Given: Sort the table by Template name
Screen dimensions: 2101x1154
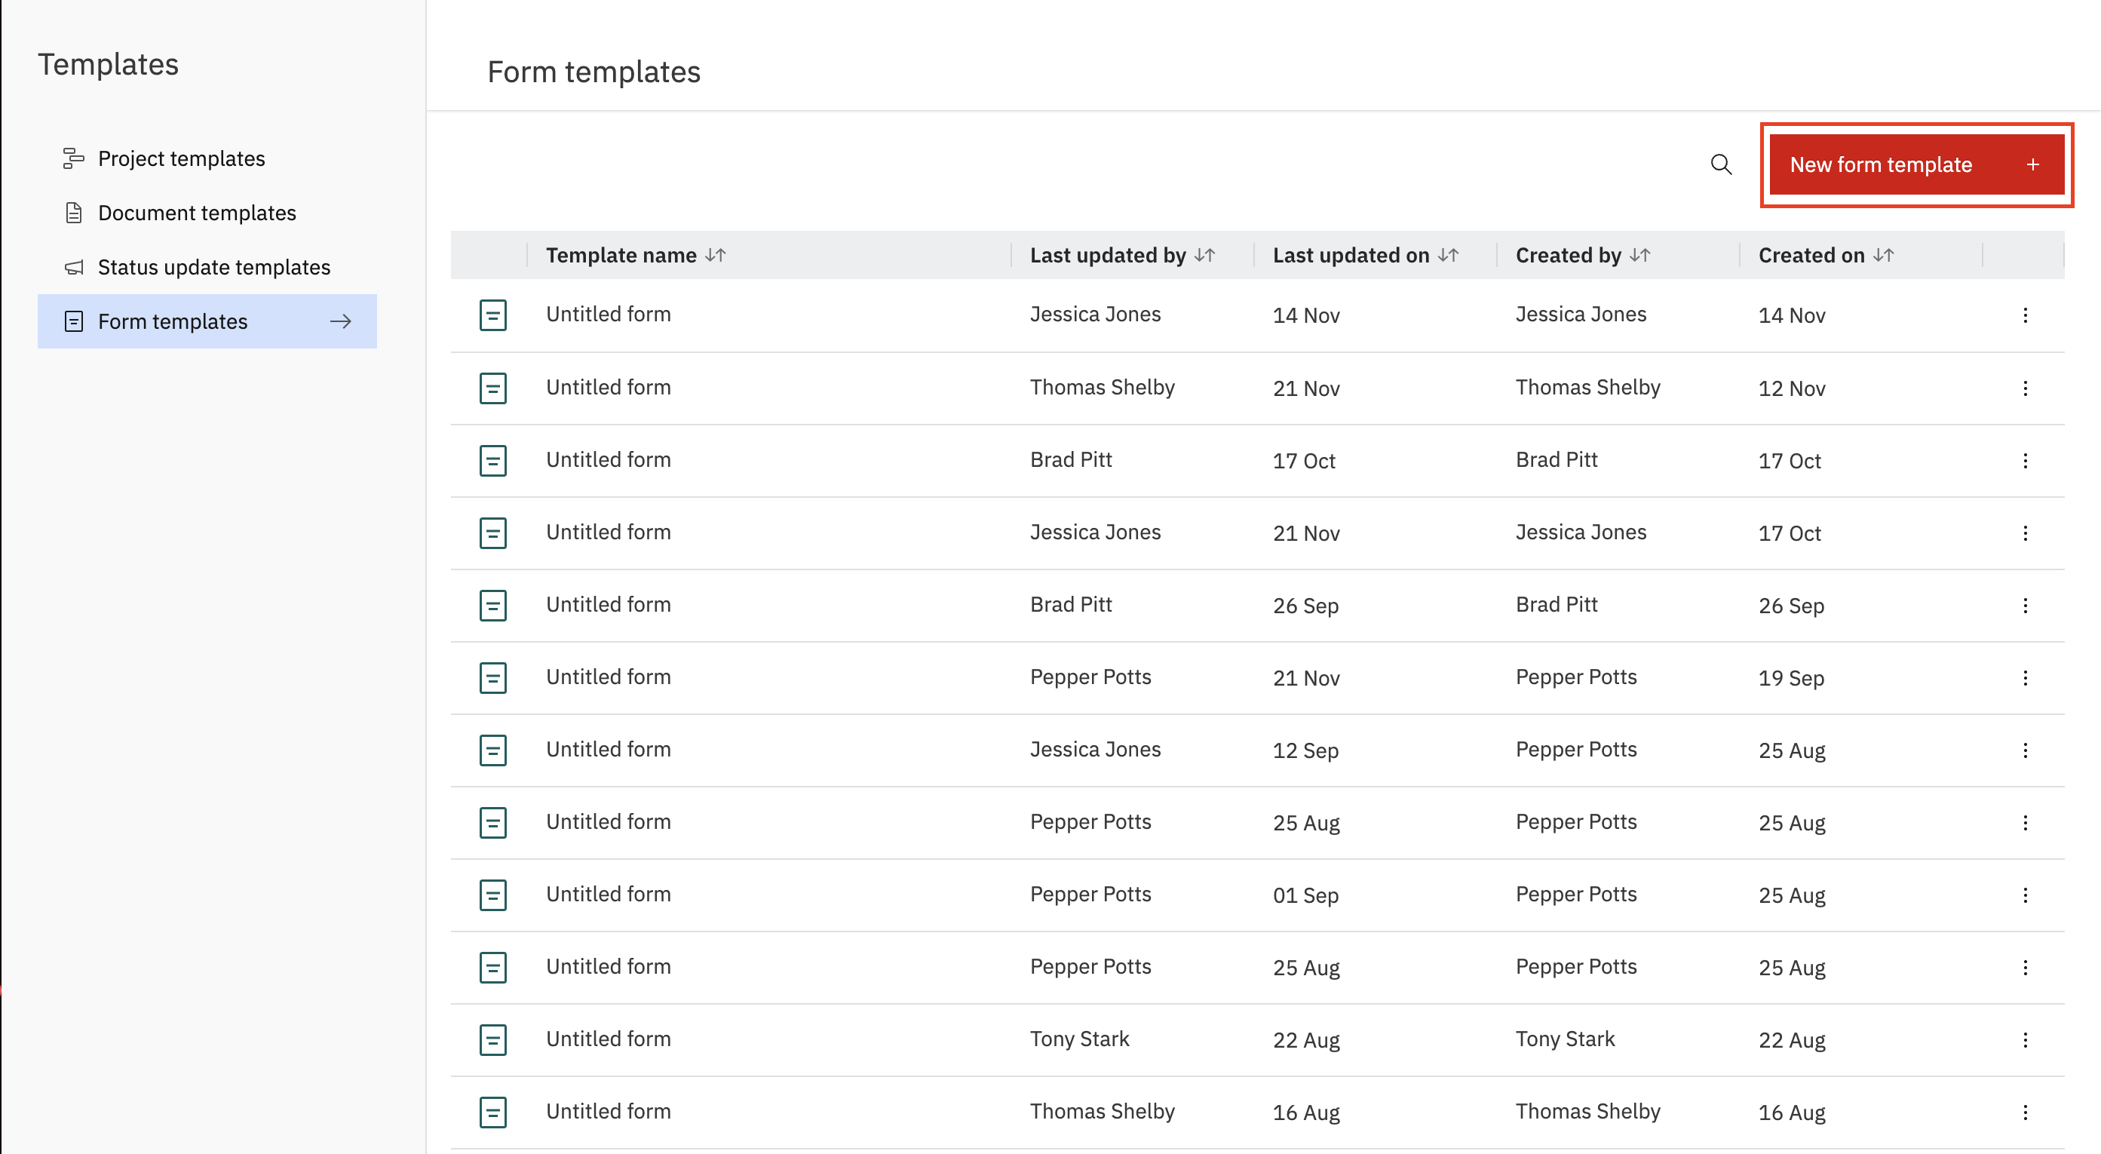Looking at the screenshot, I should [x=716, y=255].
